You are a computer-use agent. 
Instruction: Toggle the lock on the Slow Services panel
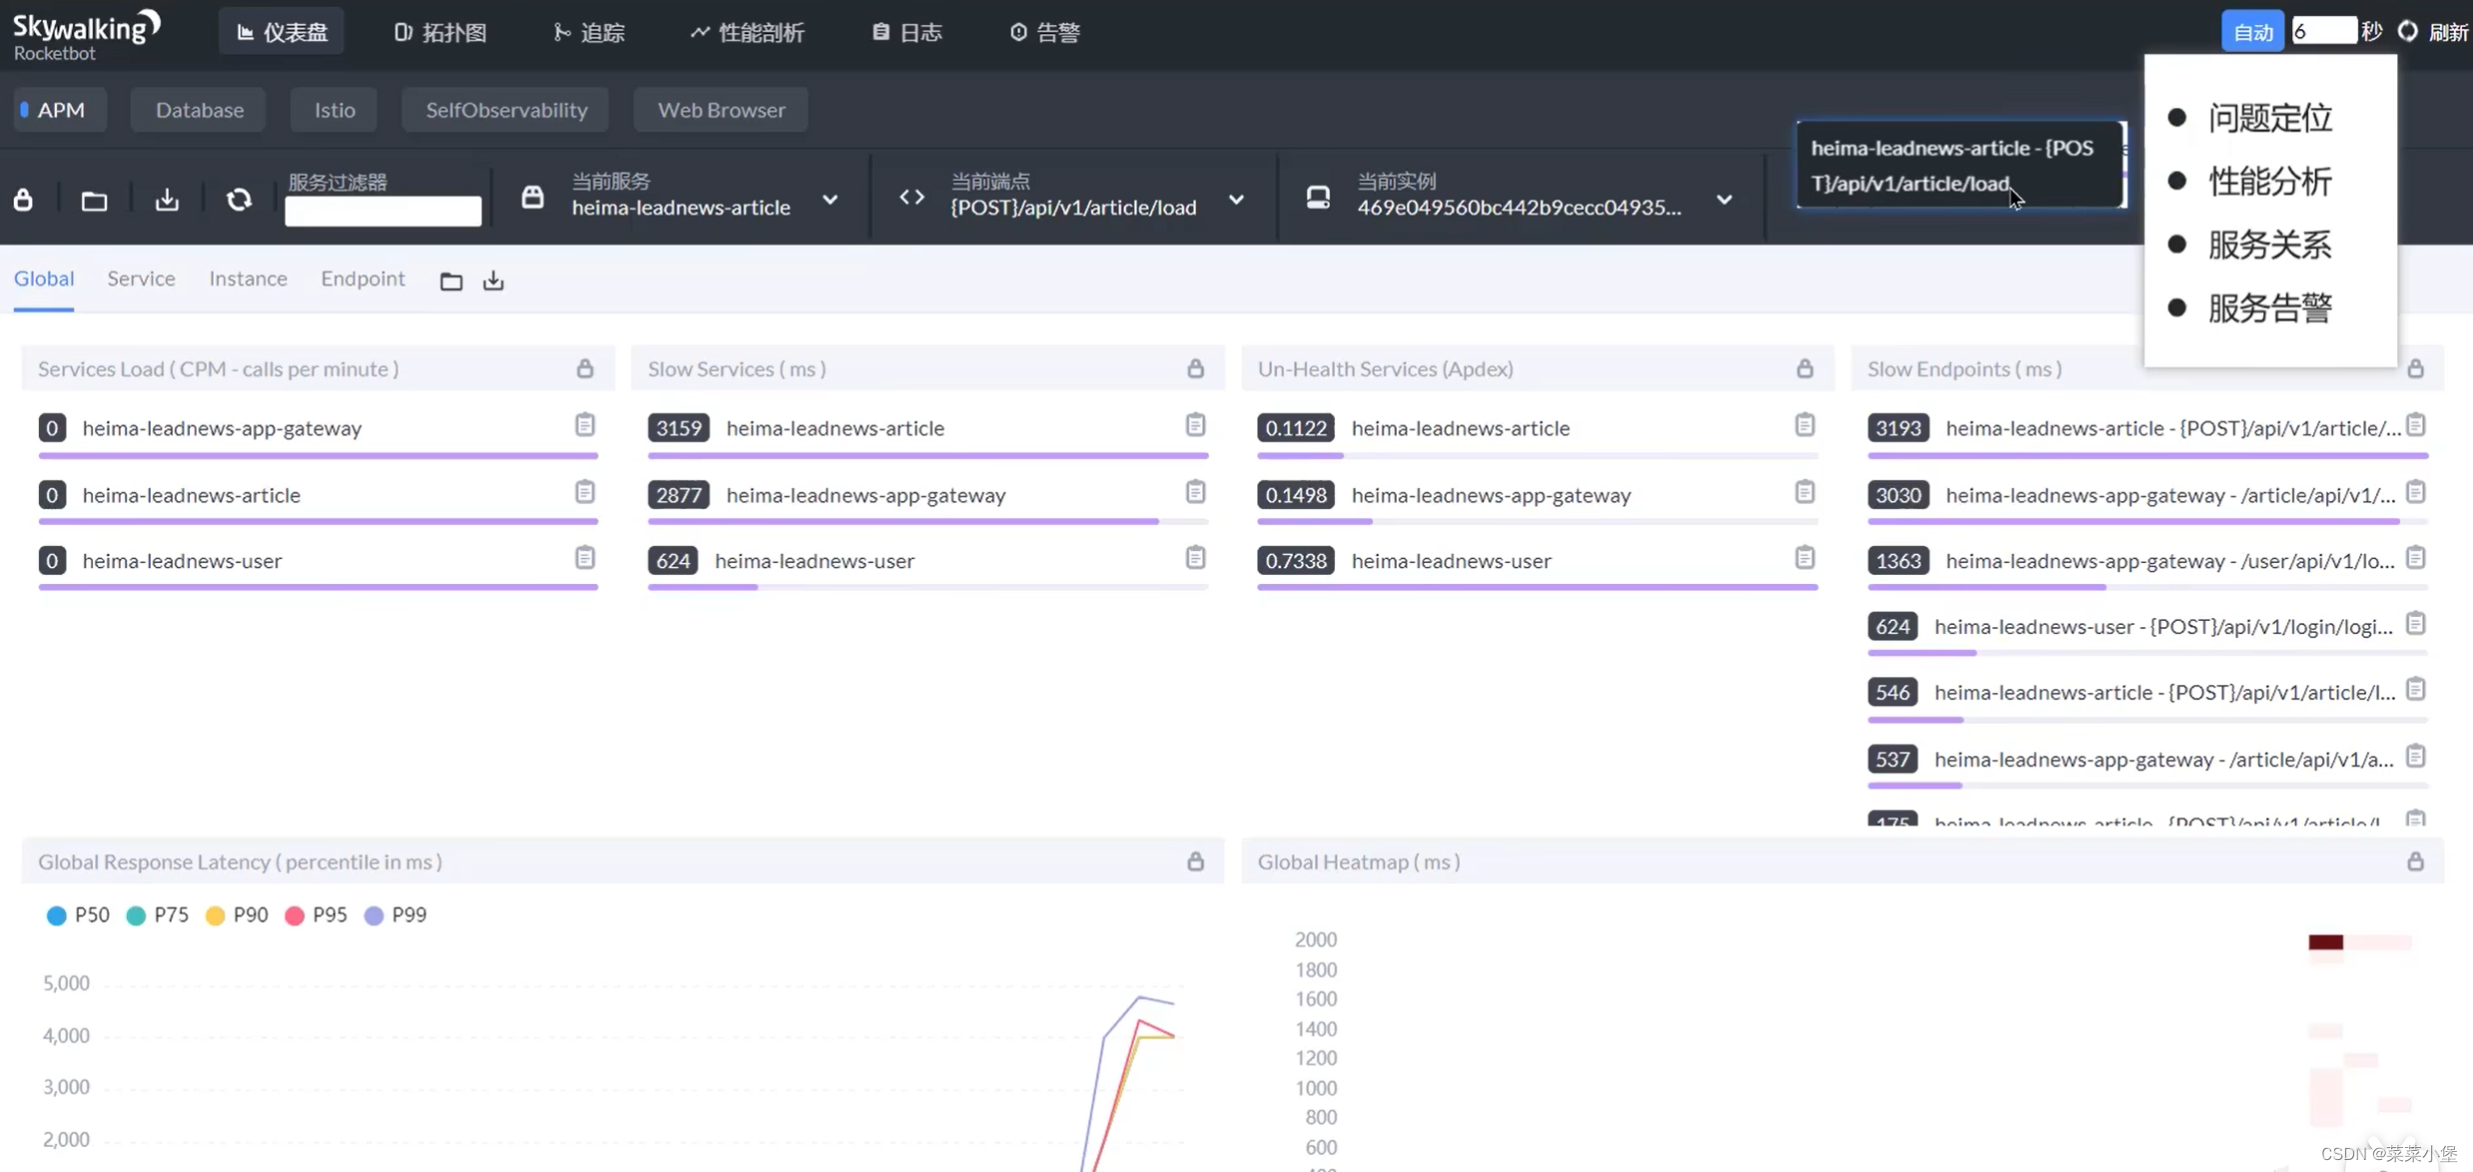click(x=1195, y=368)
